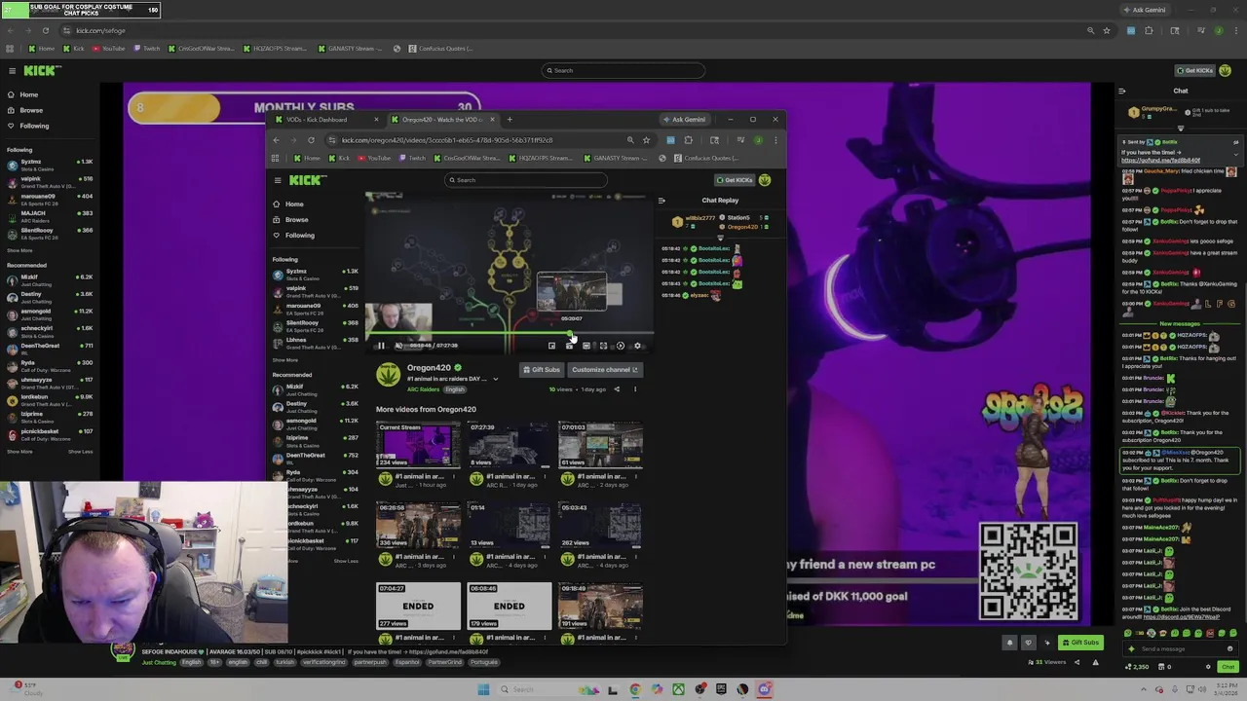Toggle fullscreen on the VOD player
The width and height of the screenshot is (1247, 701).
pos(603,346)
